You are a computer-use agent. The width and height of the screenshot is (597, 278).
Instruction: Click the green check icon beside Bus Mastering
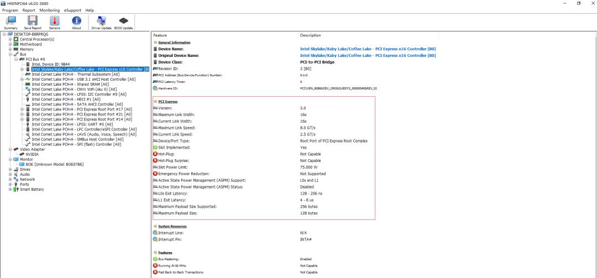coord(155,259)
